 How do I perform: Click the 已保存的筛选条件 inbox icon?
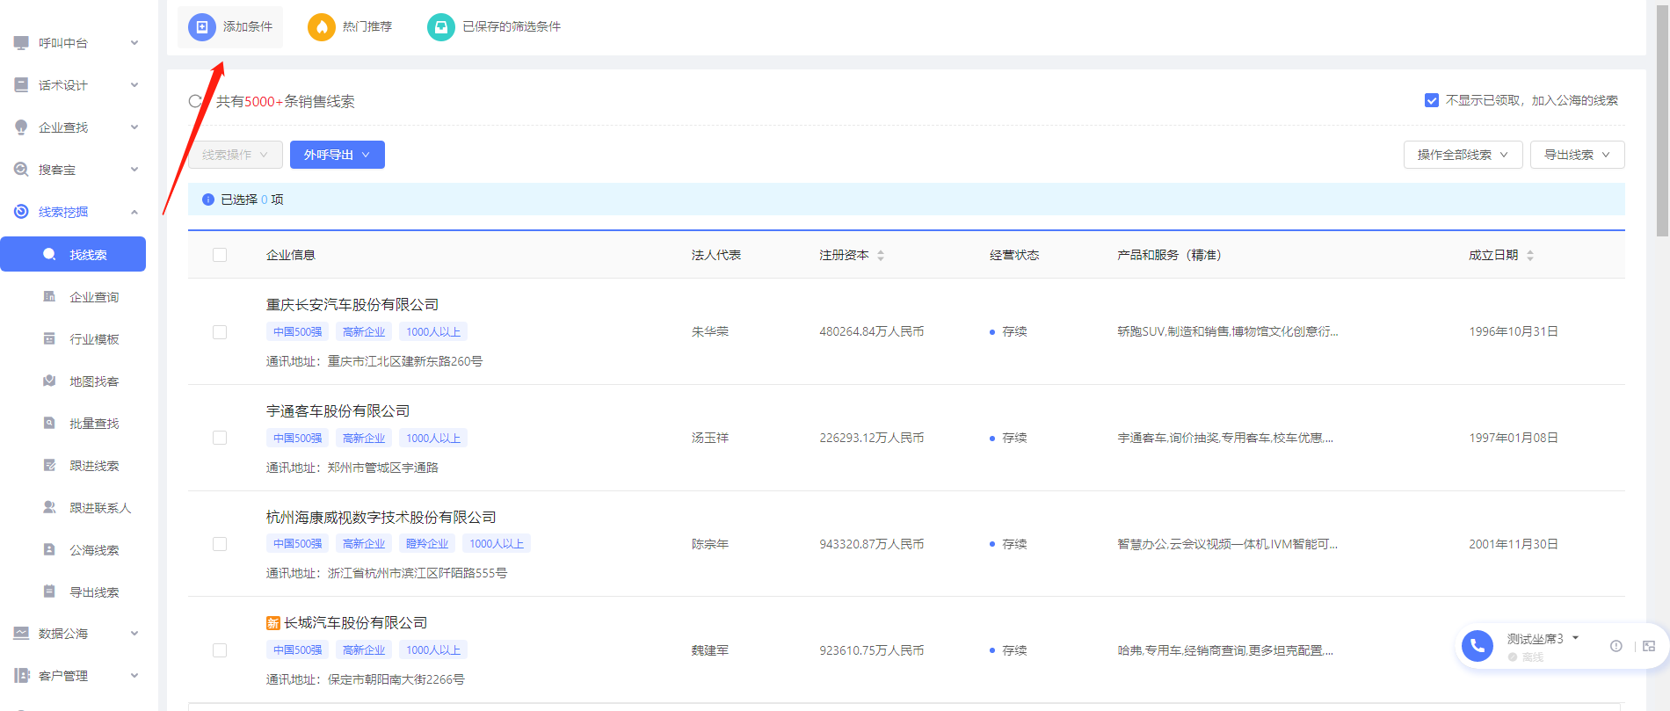click(441, 27)
